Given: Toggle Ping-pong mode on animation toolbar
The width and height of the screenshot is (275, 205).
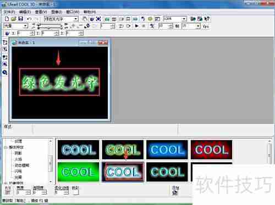Looking at the screenshot, I should click(x=121, y=26).
